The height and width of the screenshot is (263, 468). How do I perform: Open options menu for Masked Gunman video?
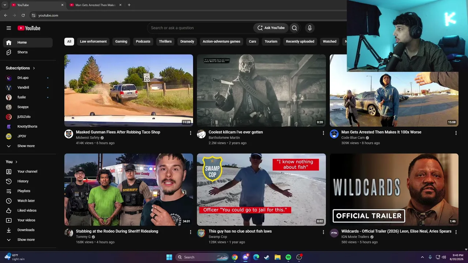pyautogui.click(x=190, y=133)
